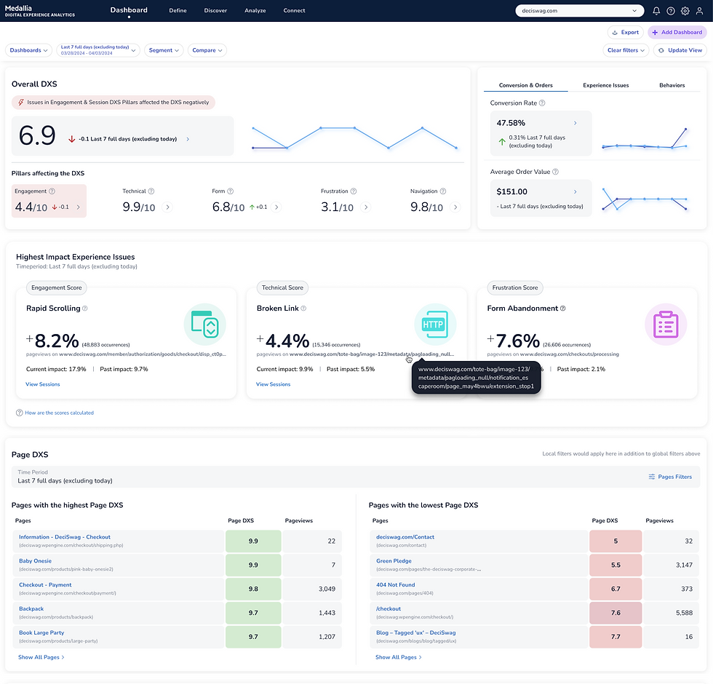Image resolution: width=713 pixels, height=684 pixels.
Task: Click the Form Abandonment clipboard icon
Action: 666,325
